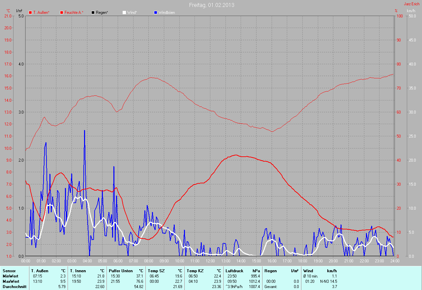Click the Temp KZ column header

(x=196, y=271)
